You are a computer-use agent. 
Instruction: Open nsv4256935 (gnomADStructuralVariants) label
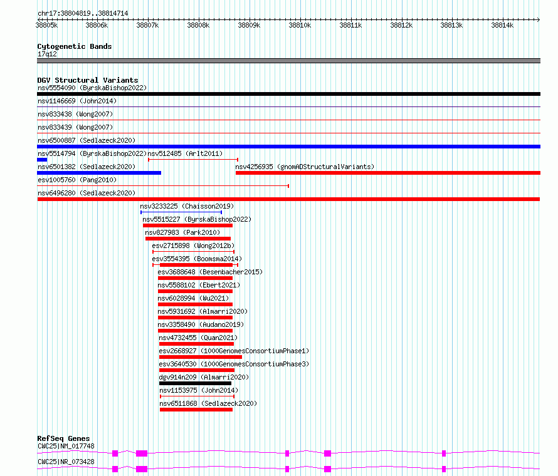point(305,167)
